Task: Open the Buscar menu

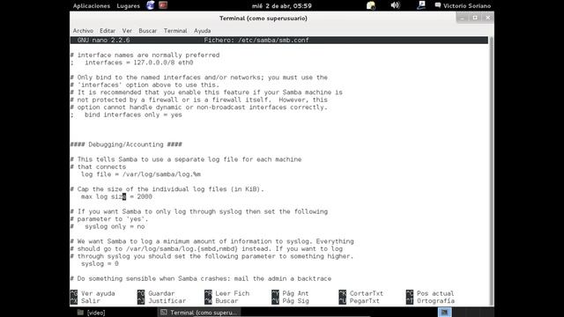Action: [x=147, y=31]
